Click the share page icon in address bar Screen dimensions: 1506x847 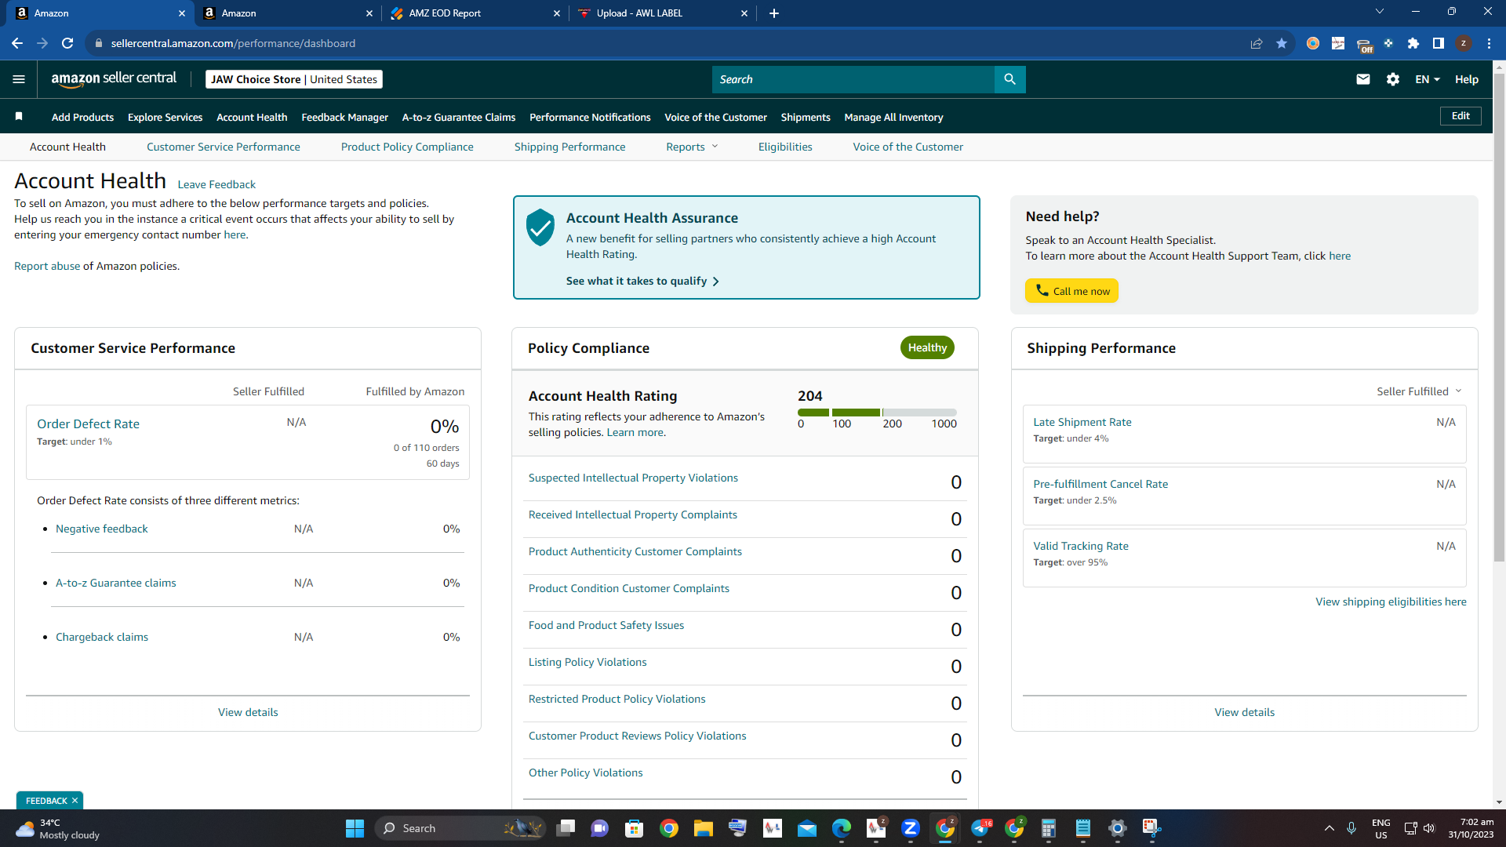[1257, 43]
